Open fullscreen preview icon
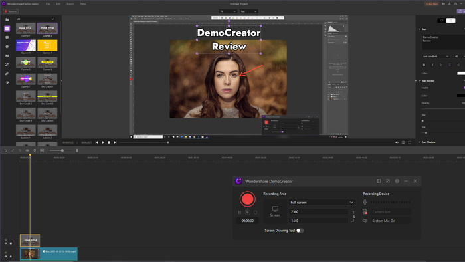 (410, 142)
